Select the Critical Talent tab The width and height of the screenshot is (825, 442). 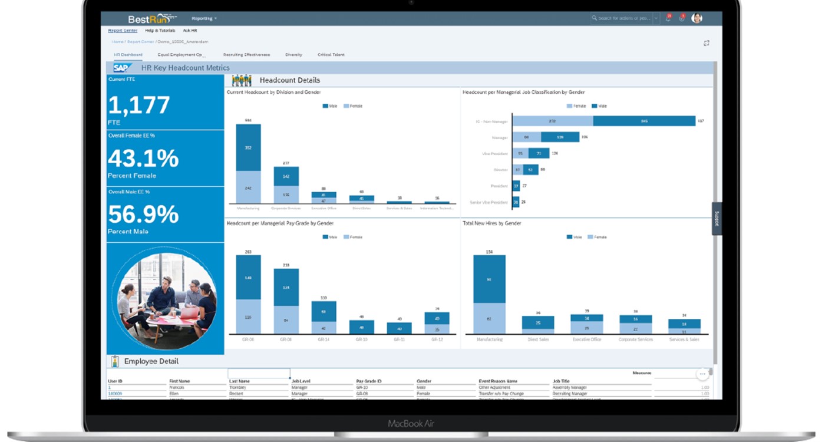click(331, 55)
